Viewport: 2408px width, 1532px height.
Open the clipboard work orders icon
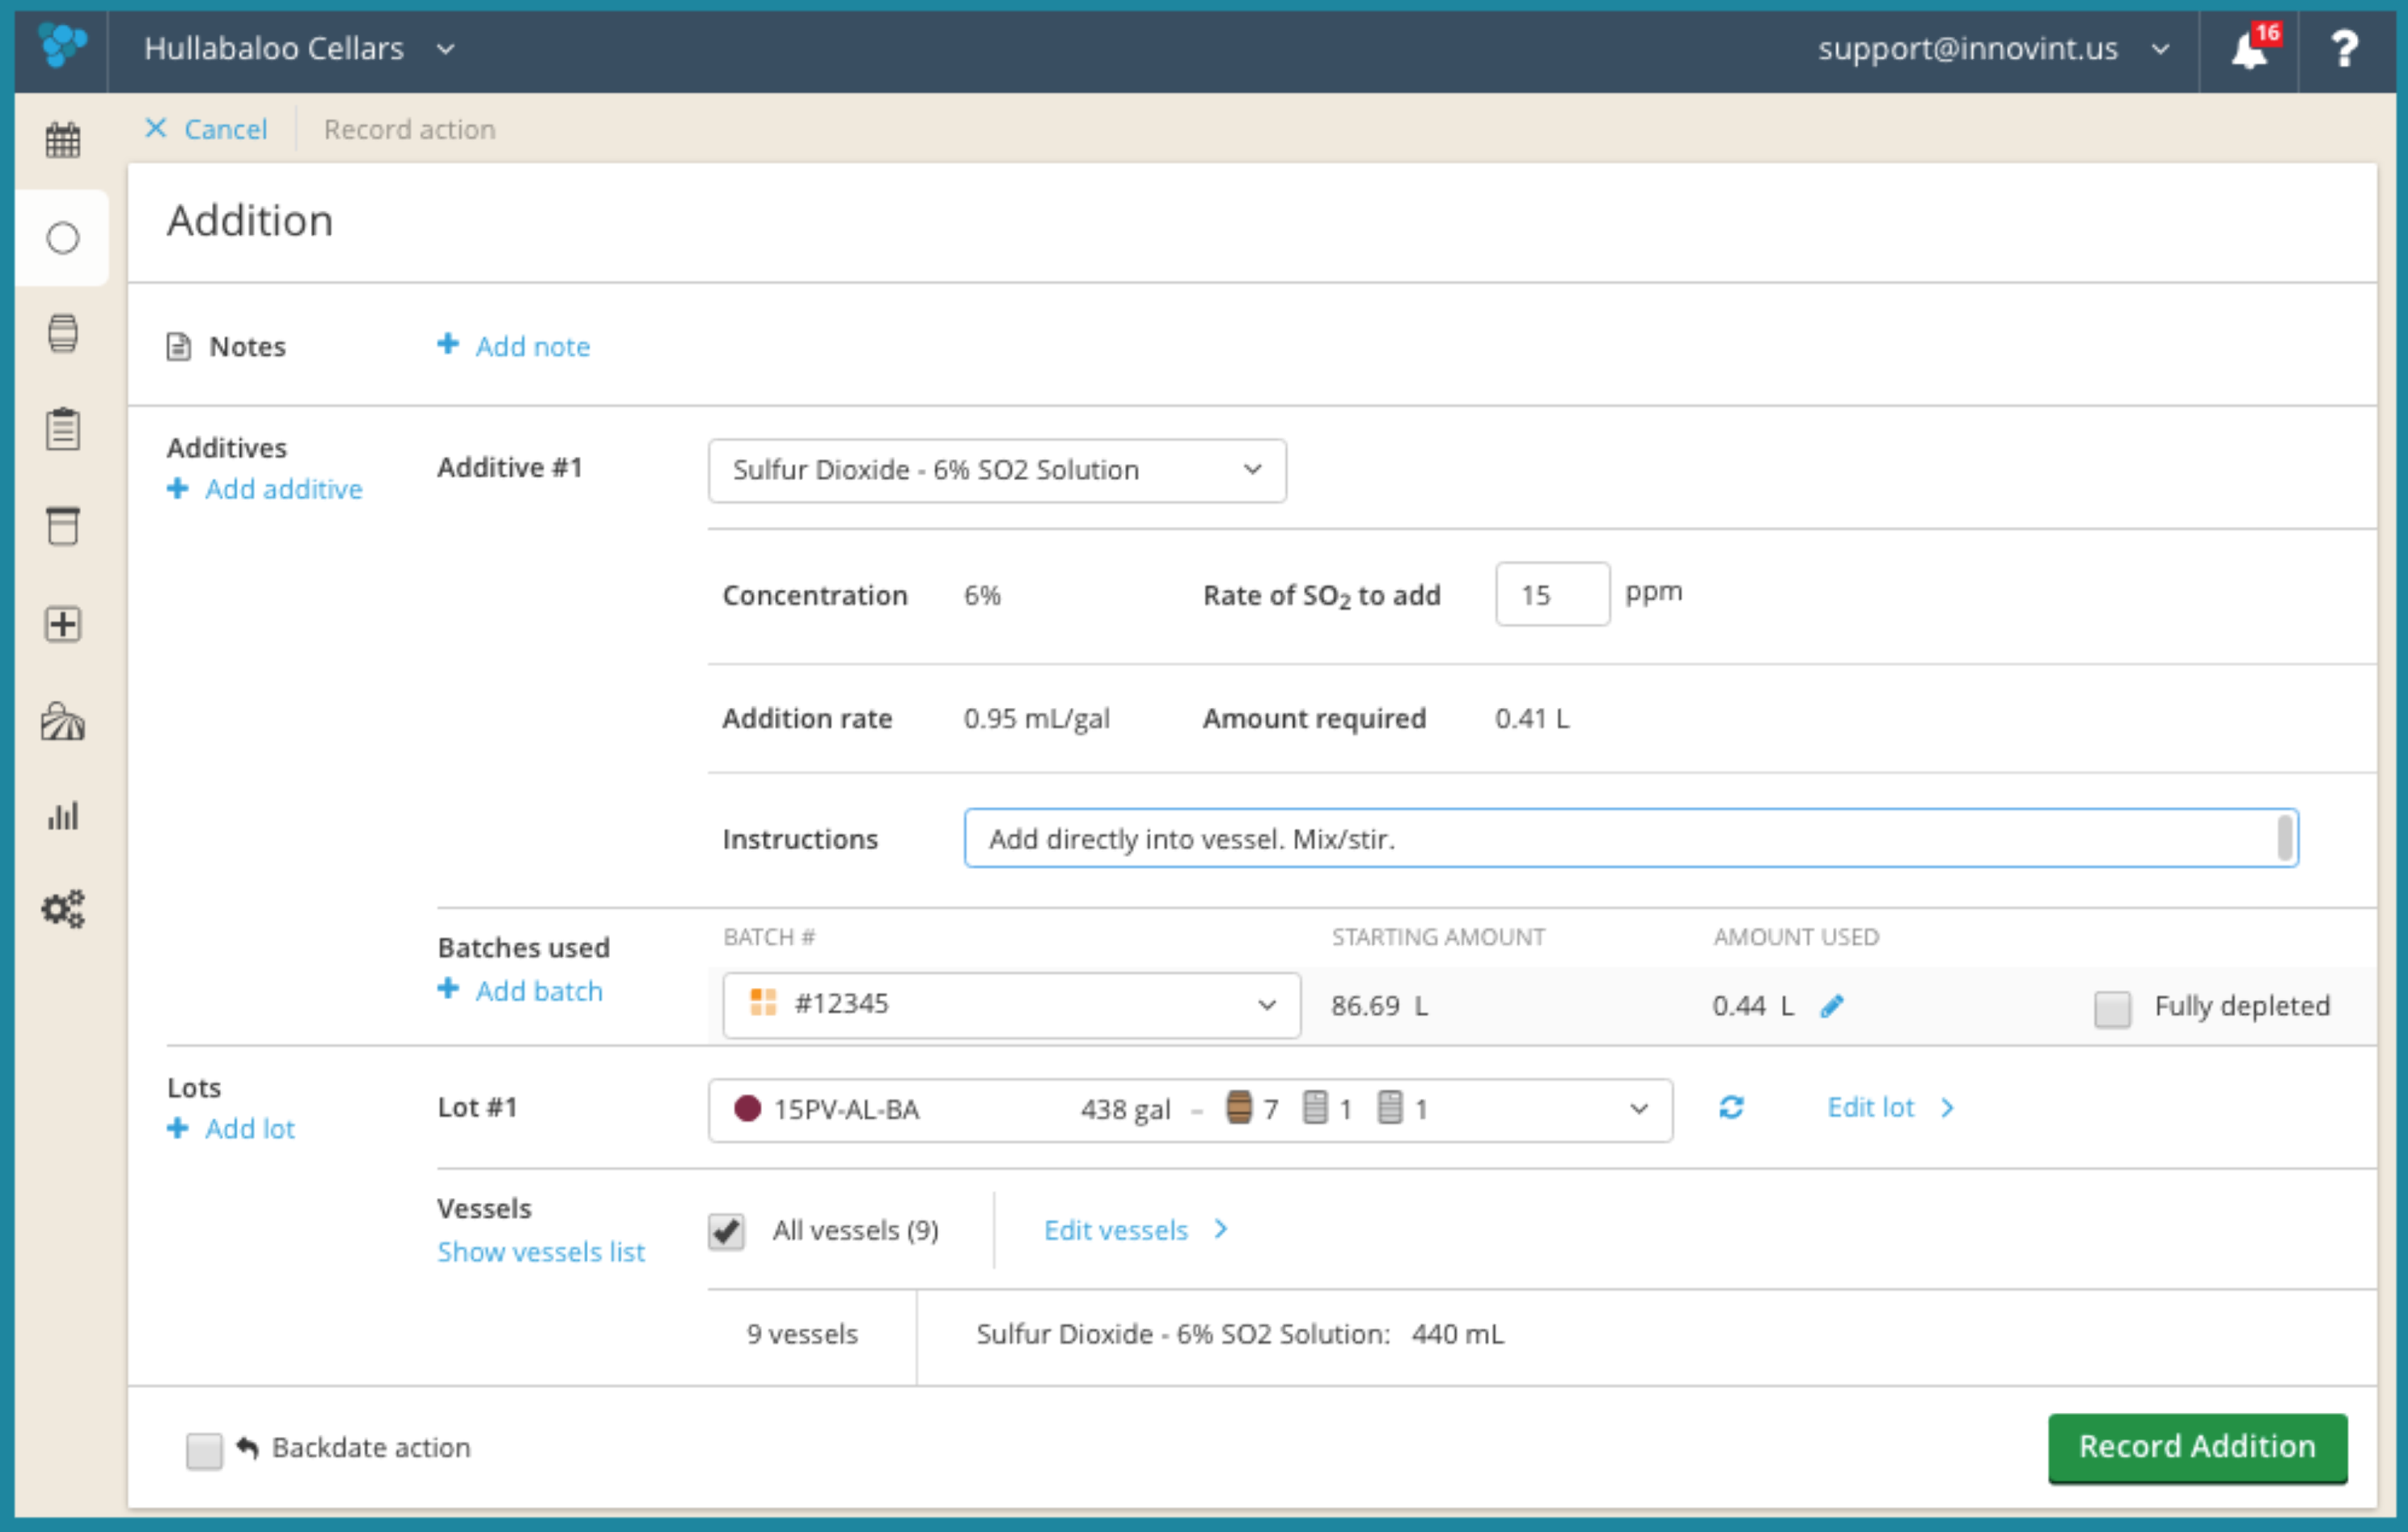63,428
